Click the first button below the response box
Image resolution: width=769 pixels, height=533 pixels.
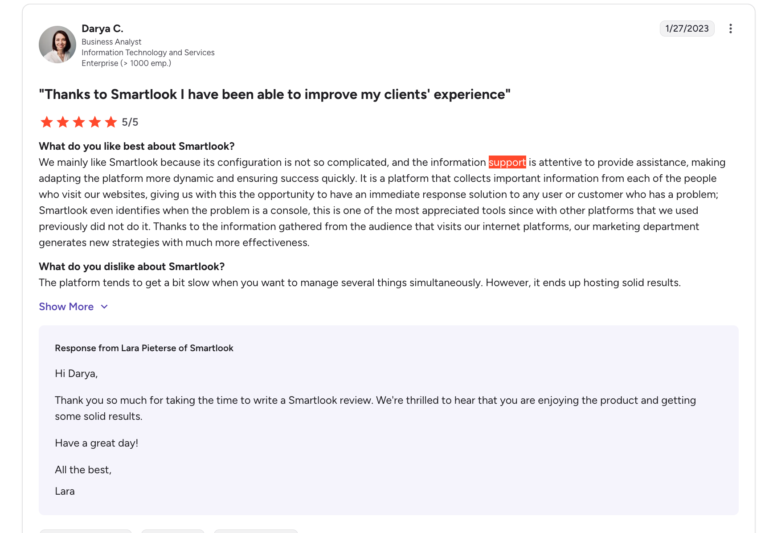coord(86,531)
